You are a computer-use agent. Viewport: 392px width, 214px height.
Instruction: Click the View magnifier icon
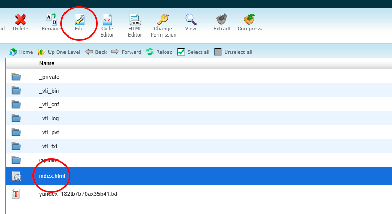click(191, 20)
